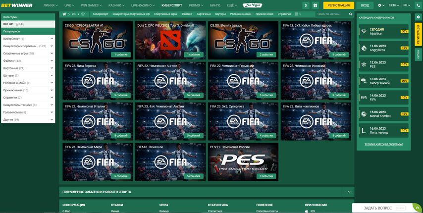Click the Mortal Kombat bonus icon

[364, 114]
